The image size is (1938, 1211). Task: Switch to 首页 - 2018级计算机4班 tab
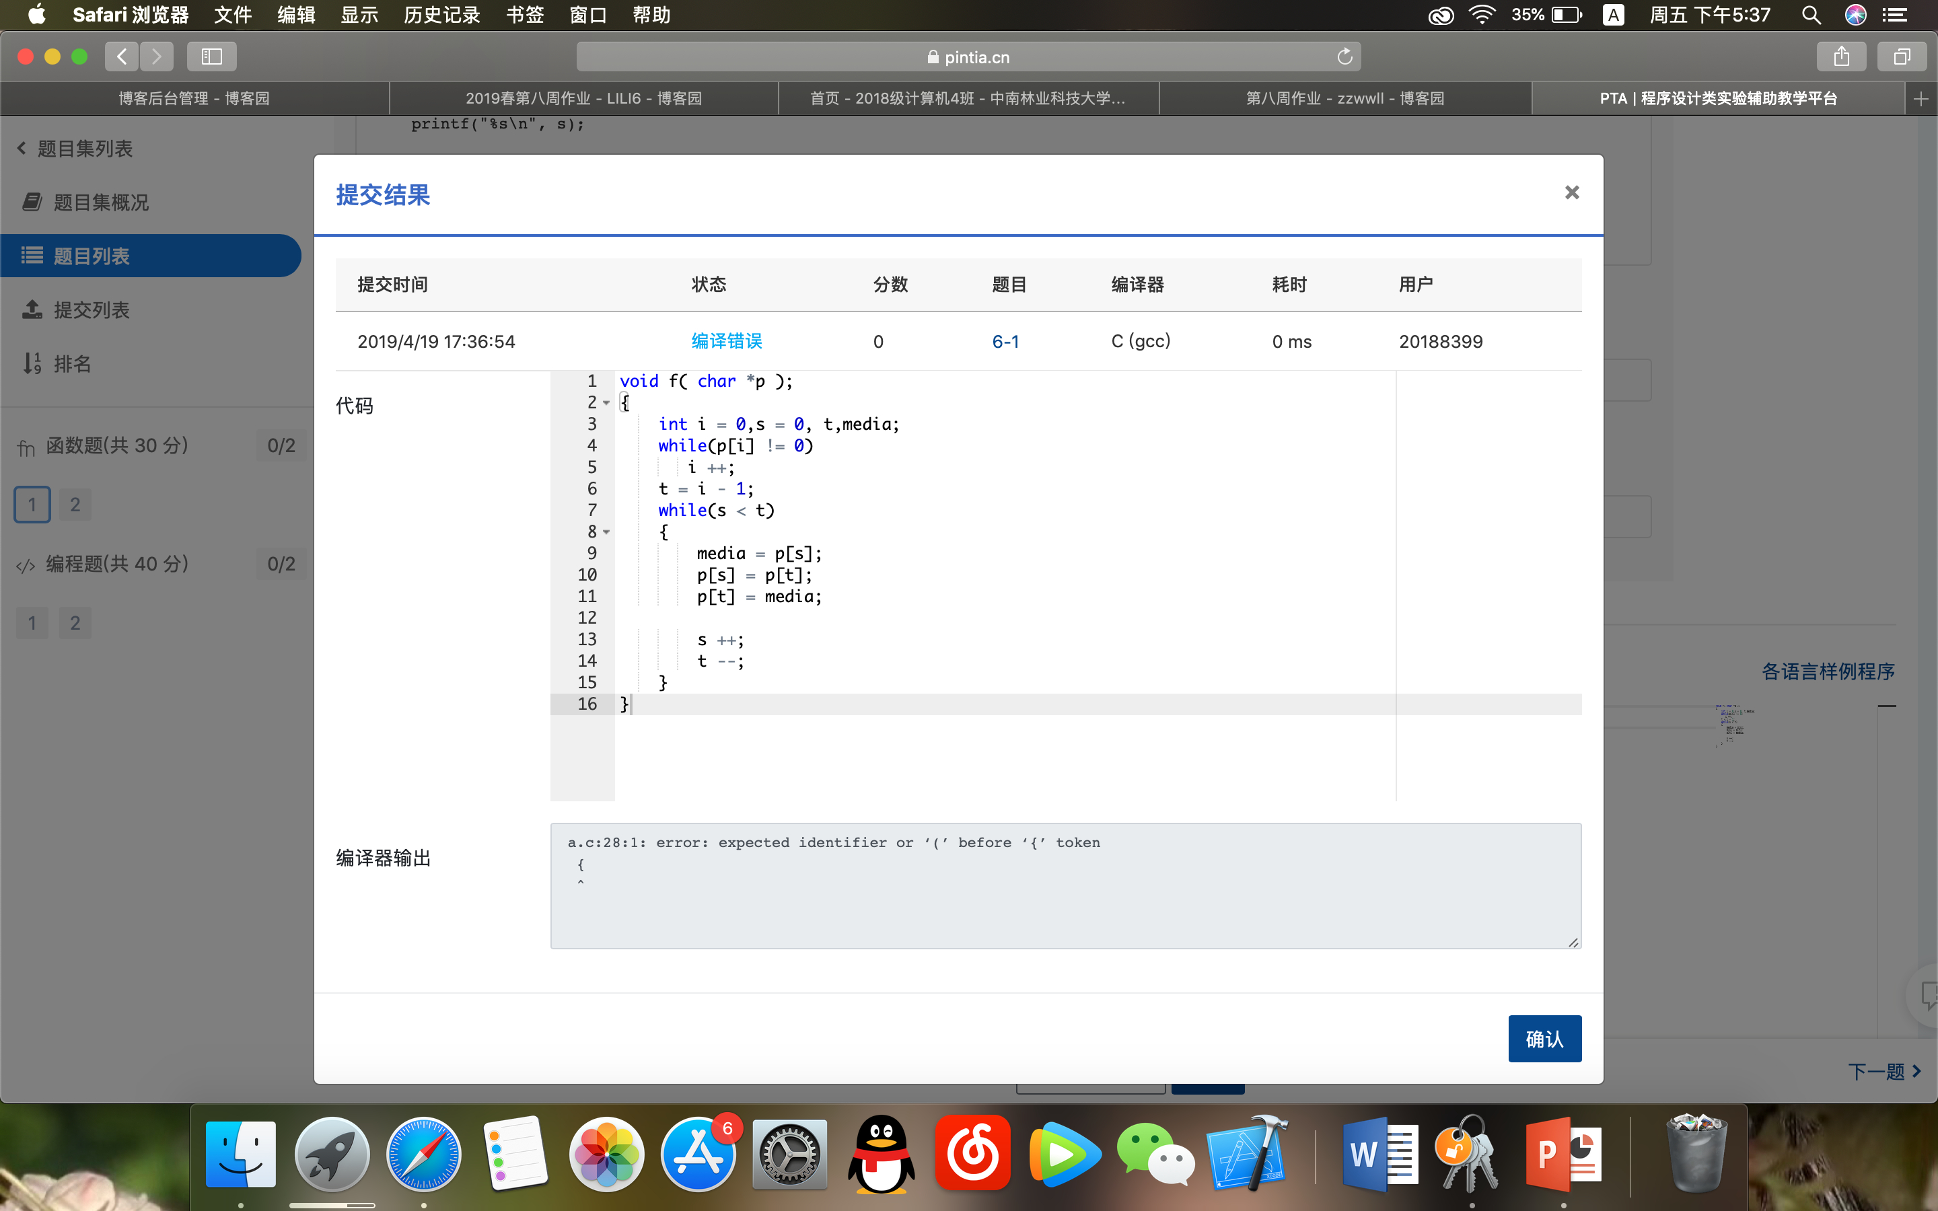pyautogui.click(x=968, y=98)
